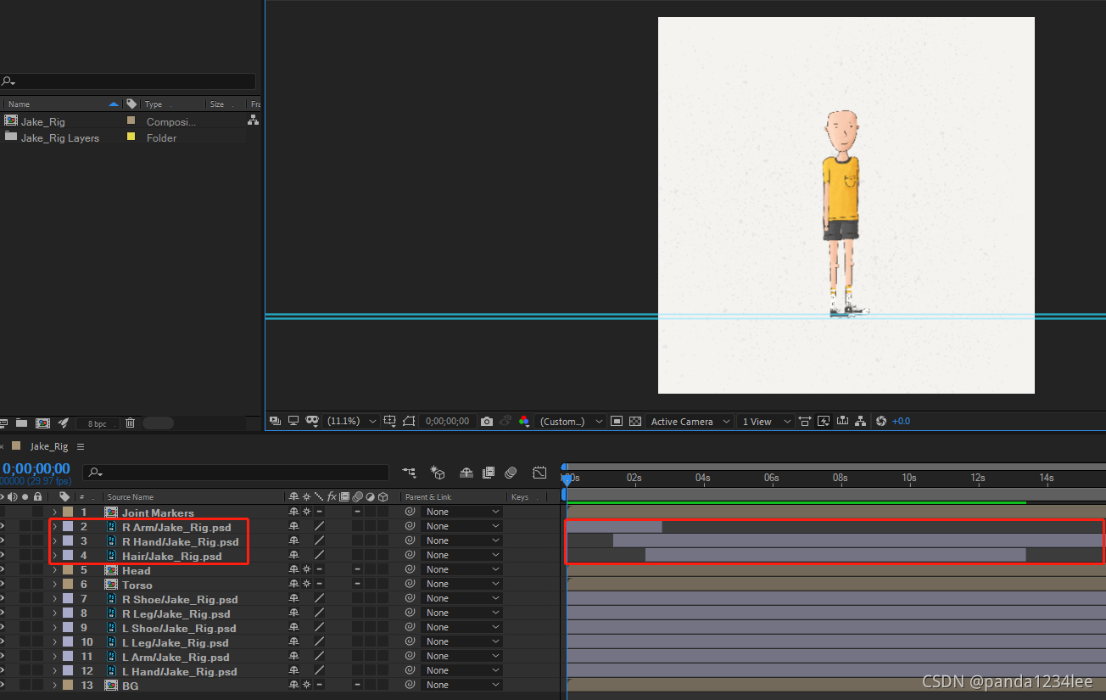Open parent dropdown for BG layer
Image resolution: width=1106 pixels, height=700 pixels.
tap(462, 685)
